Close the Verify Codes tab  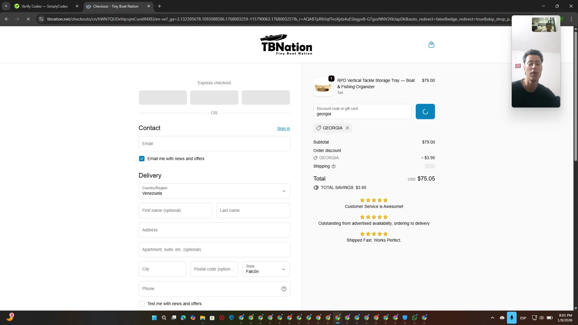[x=77, y=6]
